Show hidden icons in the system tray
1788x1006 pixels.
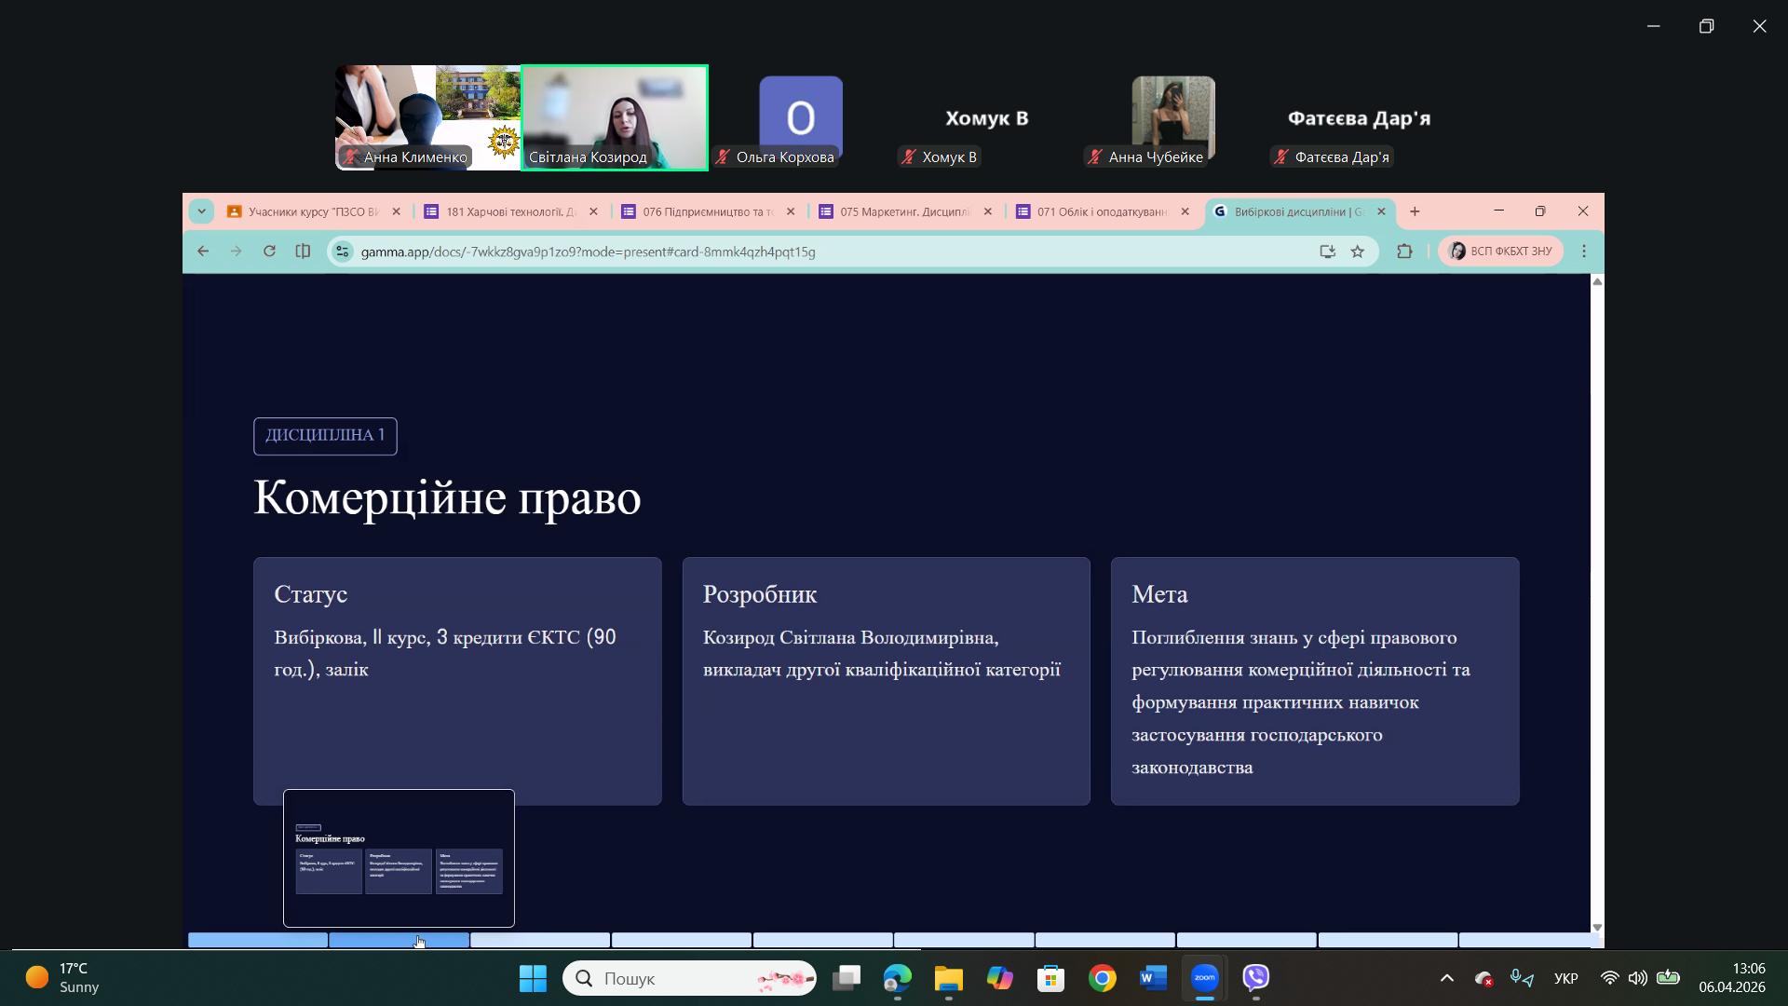(1446, 978)
